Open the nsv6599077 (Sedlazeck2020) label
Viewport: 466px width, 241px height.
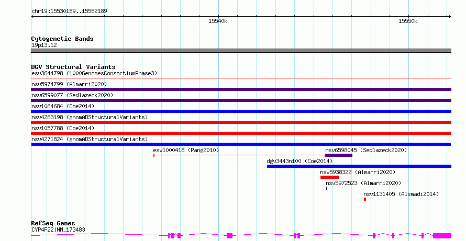coord(72,95)
